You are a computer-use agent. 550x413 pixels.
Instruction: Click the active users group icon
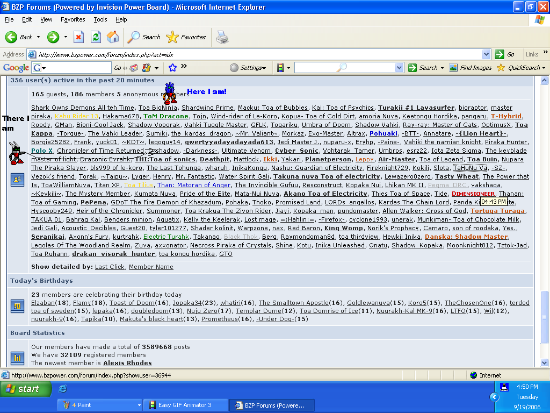point(17,180)
